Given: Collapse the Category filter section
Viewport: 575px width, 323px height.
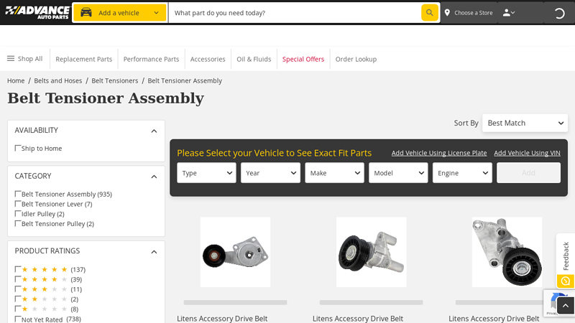Looking at the screenshot, I should click(x=154, y=177).
